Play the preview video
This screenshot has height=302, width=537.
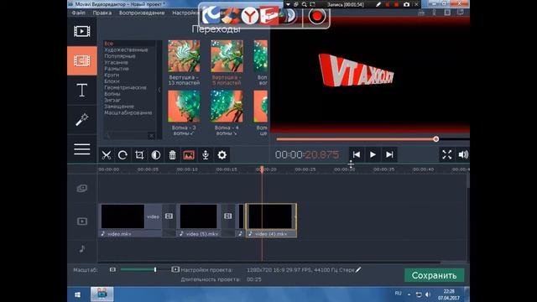373,154
